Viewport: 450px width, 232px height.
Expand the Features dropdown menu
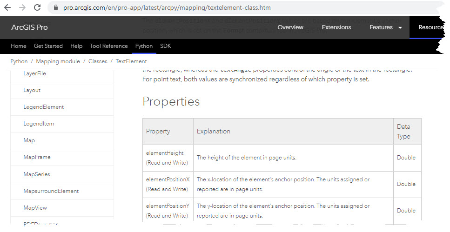[386, 27]
